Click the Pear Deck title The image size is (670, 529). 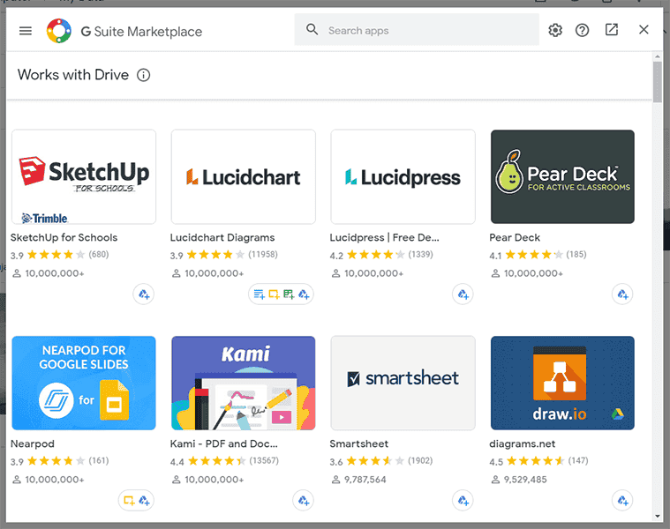coord(515,238)
